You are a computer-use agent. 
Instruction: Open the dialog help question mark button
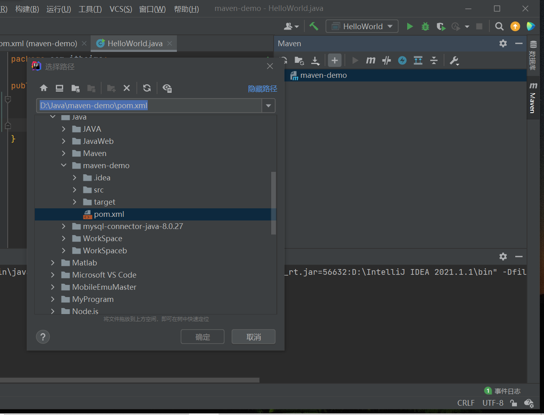[x=43, y=336]
